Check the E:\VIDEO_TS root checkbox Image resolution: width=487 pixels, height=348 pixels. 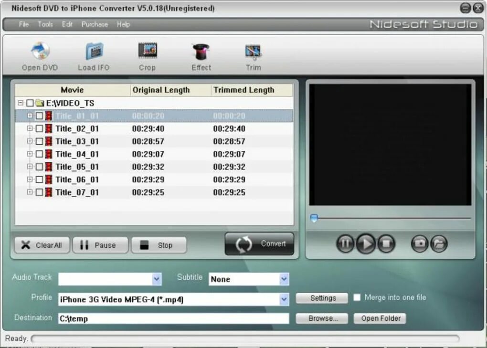click(30, 103)
